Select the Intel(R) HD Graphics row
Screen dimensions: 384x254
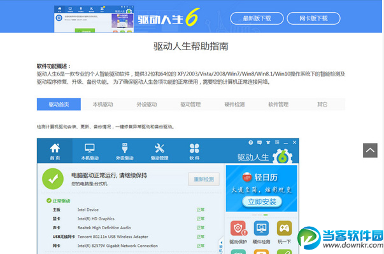[x=129, y=218]
